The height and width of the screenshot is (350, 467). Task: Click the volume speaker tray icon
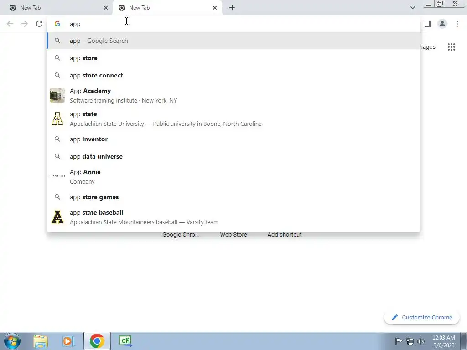pos(421,341)
